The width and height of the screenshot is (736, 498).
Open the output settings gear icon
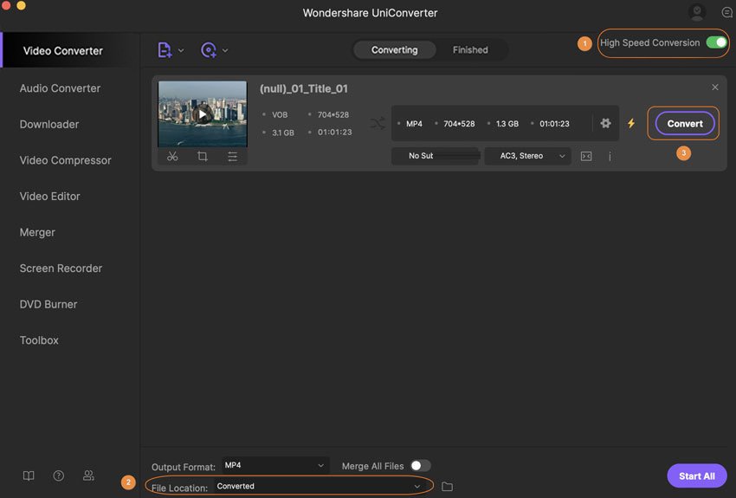(x=605, y=124)
